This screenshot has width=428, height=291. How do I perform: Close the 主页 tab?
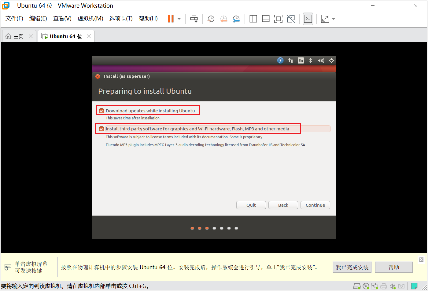tap(31, 36)
